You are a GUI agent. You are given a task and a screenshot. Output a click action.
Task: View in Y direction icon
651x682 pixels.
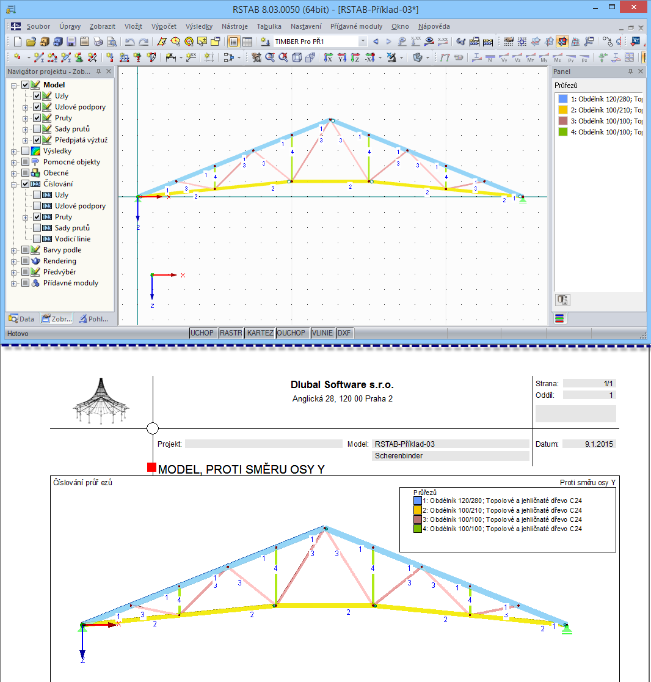tap(342, 57)
